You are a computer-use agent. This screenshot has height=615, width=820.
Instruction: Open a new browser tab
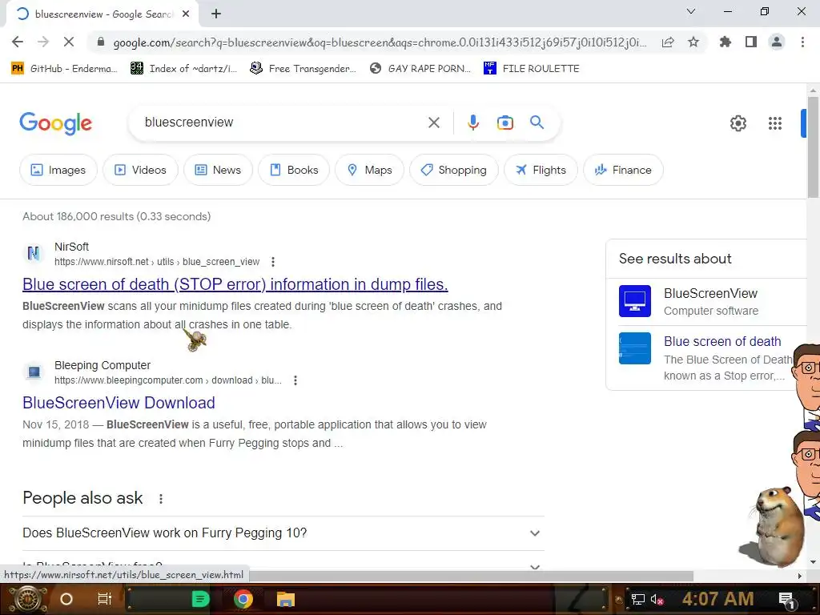click(x=216, y=14)
